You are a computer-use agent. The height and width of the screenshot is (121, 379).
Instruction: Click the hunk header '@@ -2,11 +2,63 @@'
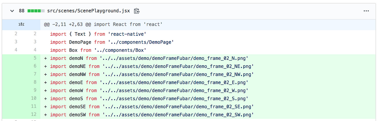[68, 24]
